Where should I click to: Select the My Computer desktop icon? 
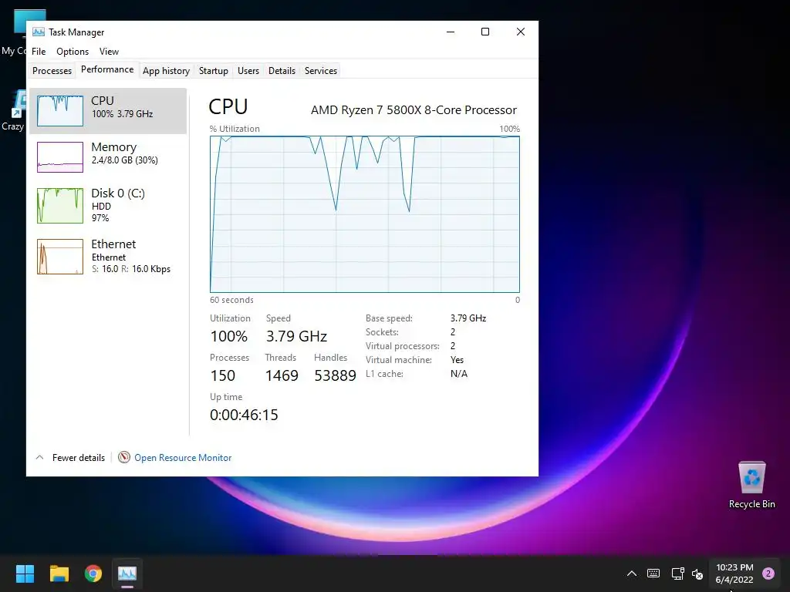tap(14, 32)
